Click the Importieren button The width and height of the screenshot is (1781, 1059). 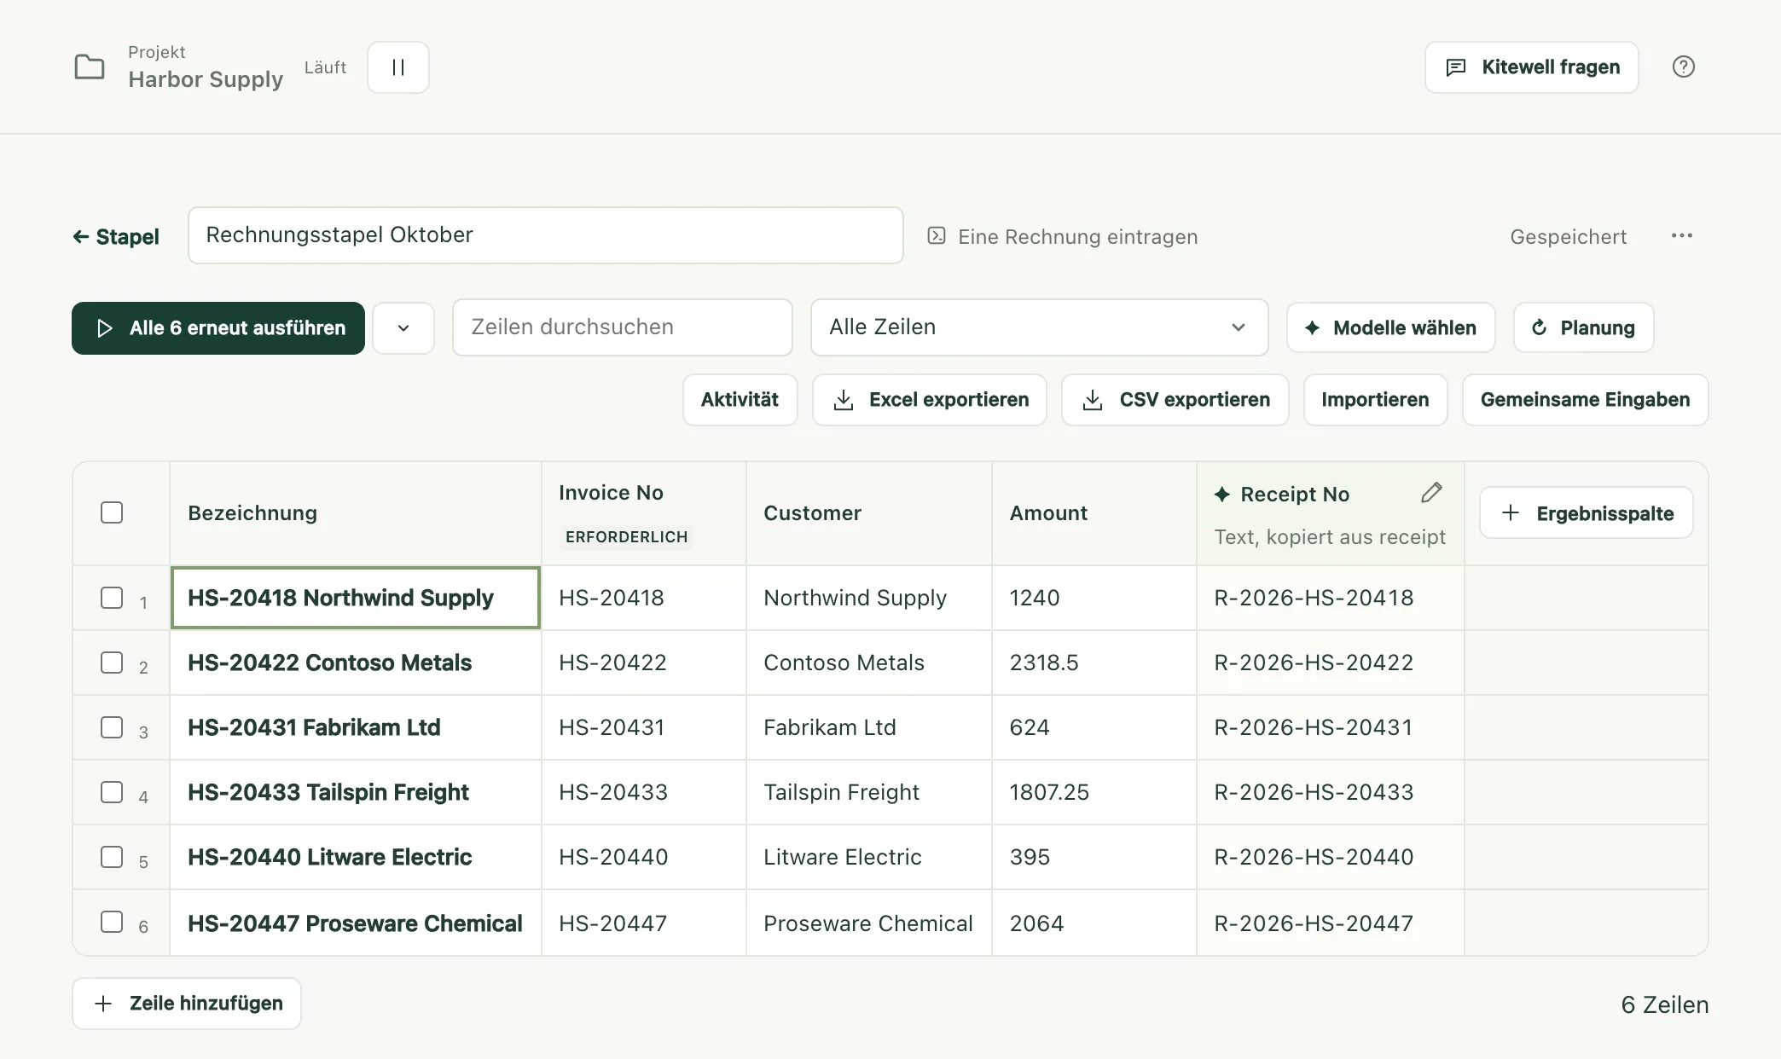coord(1375,400)
